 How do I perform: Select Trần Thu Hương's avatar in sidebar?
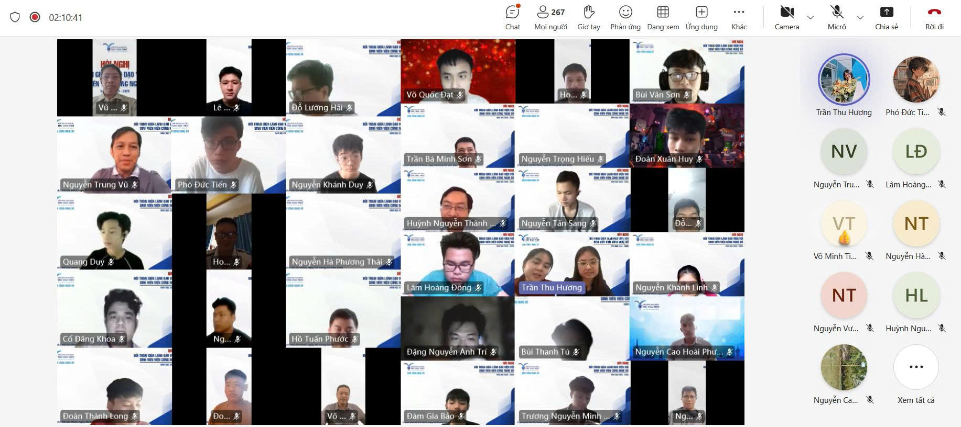(x=844, y=80)
